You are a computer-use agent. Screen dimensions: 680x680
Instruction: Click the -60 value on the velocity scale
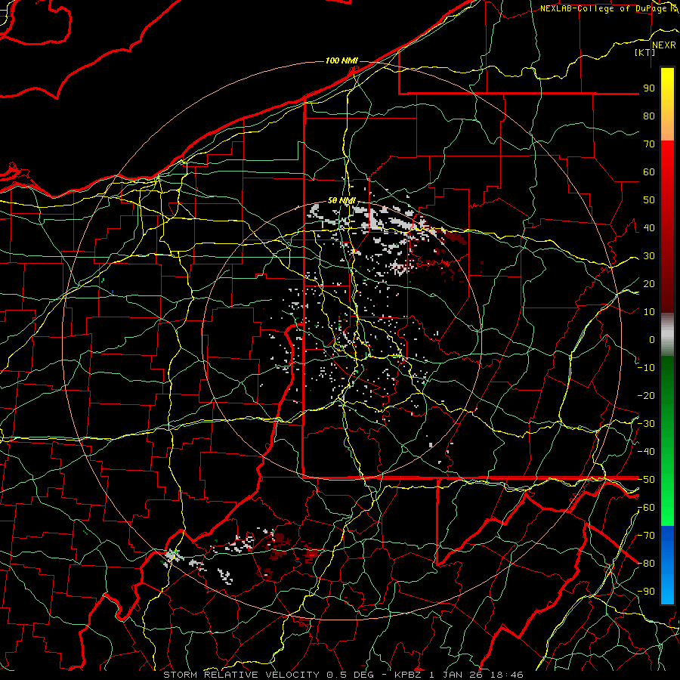pos(646,508)
